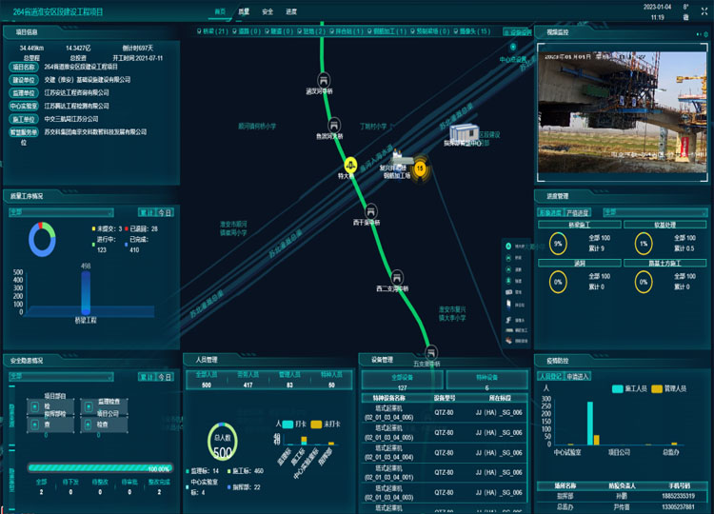This screenshot has width=714, height=514.
Task: Open the 首页 tab
Action: [220, 11]
